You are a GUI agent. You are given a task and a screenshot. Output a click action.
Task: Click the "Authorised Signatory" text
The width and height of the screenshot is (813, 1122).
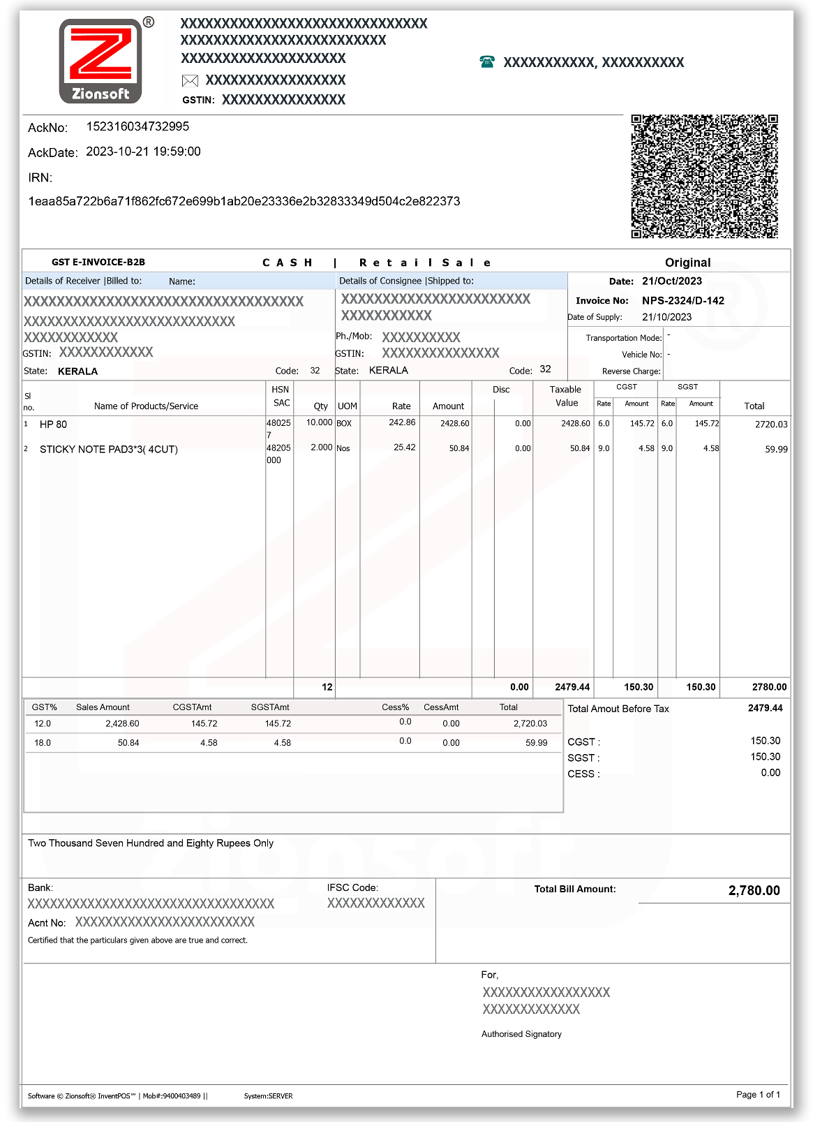(x=521, y=1034)
